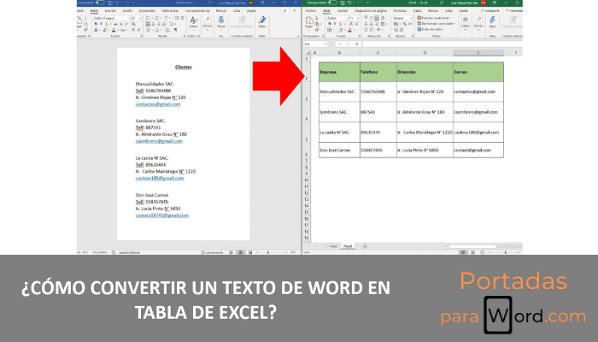Switch to Excel Hoja2 sheet tab

[x=333, y=246]
